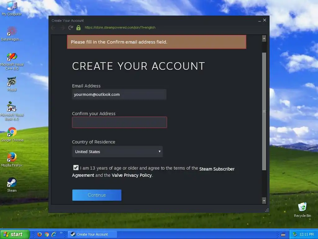Click the Steam browser back arrow
318x239 pixels.
coord(53,28)
